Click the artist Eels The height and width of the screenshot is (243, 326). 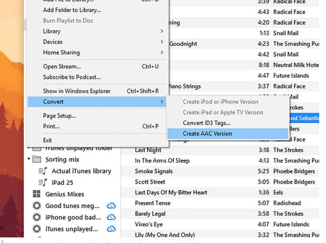pyautogui.click(x=278, y=192)
